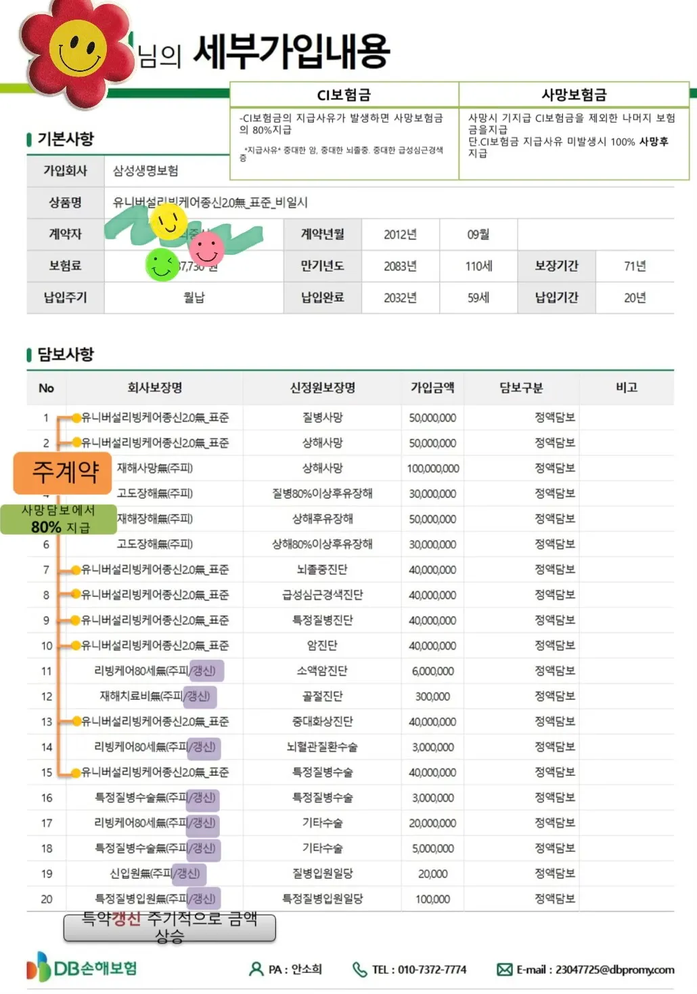Image resolution: width=697 pixels, height=994 pixels.
Task: Click the person icon beside PA
Action: point(256,970)
